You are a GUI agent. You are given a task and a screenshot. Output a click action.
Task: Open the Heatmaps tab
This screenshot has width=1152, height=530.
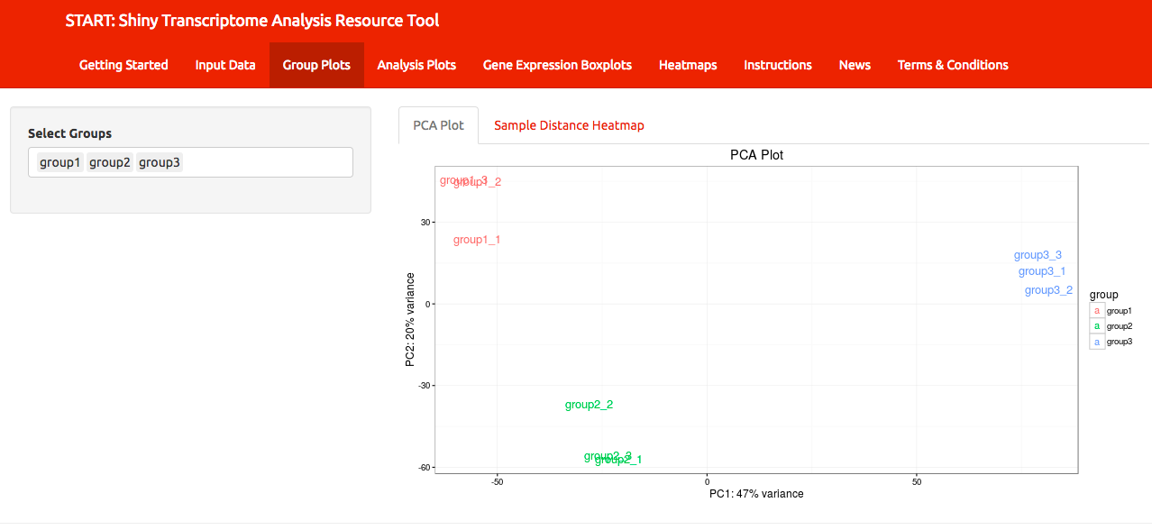pyautogui.click(x=688, y=65)
